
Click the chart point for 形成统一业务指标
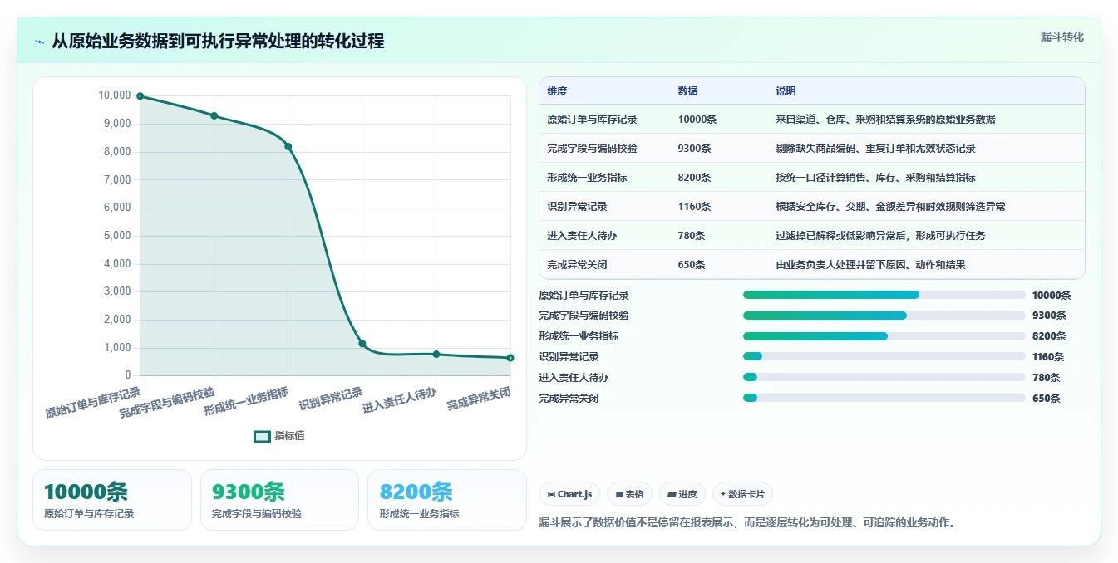[288, 147]
